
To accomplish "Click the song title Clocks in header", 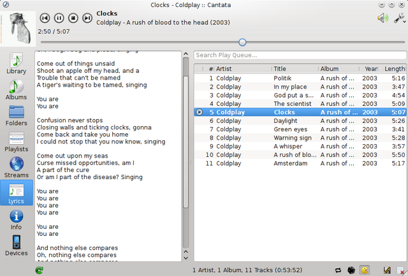I will (106, 13).
